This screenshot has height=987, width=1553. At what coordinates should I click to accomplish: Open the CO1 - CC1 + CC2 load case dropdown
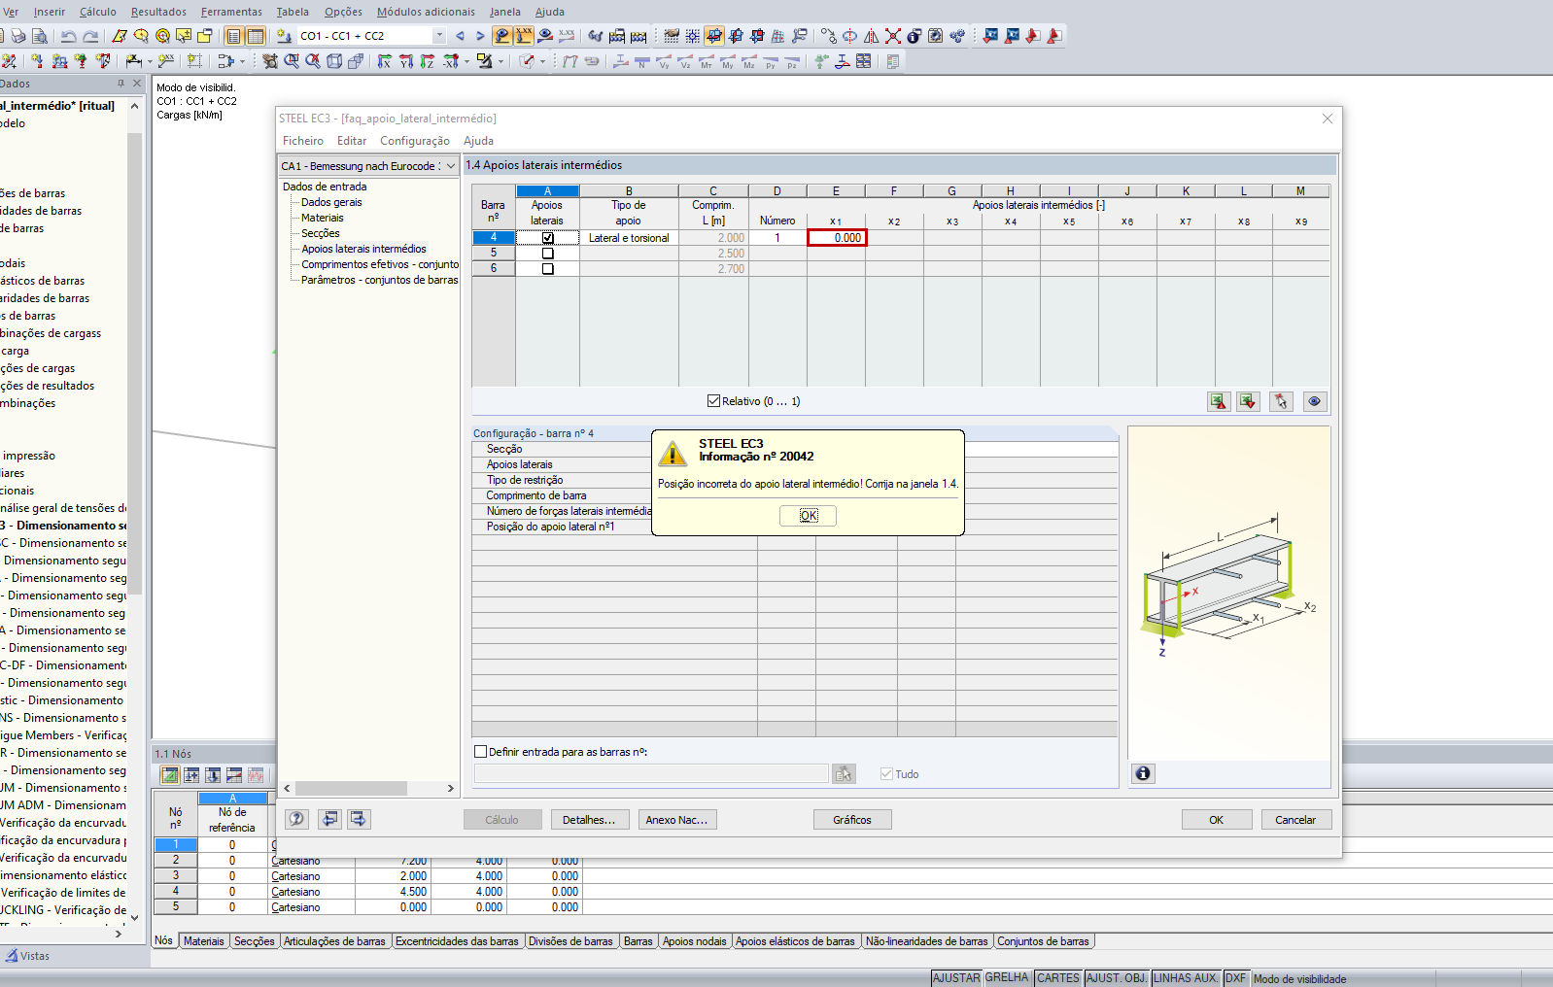(439, 36)
